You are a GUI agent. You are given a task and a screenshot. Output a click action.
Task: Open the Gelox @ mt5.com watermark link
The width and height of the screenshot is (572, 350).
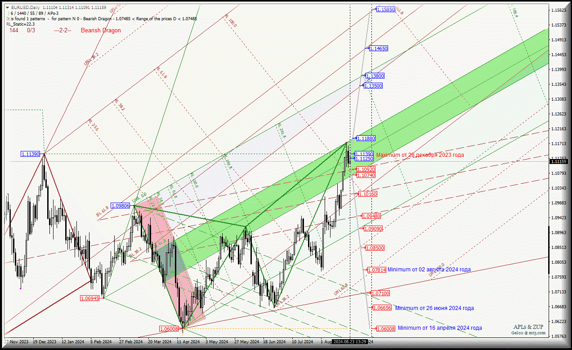click(x=528, y=333)
